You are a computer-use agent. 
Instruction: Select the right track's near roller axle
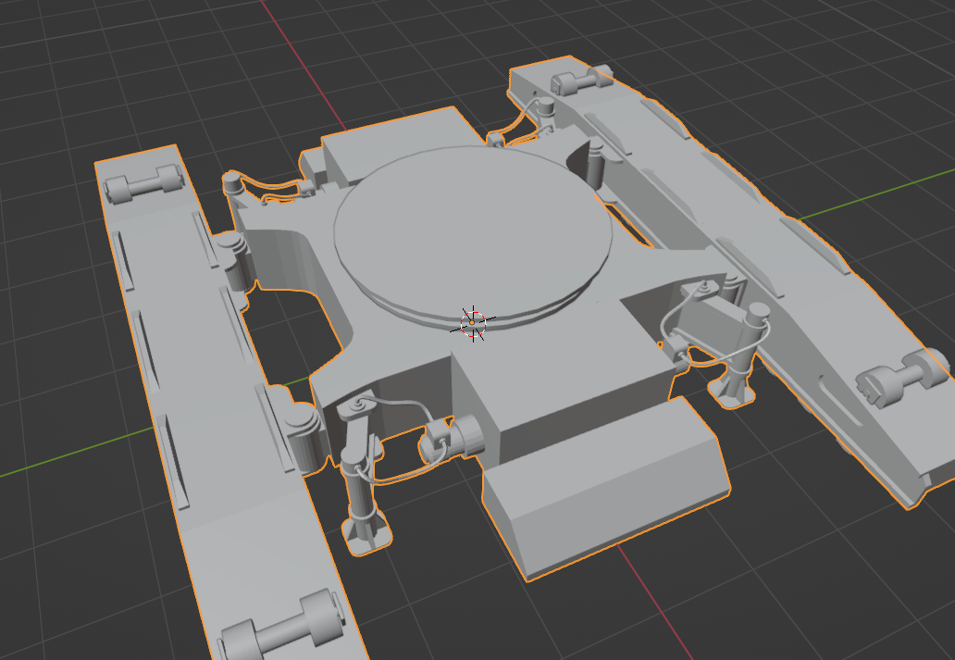903,377
